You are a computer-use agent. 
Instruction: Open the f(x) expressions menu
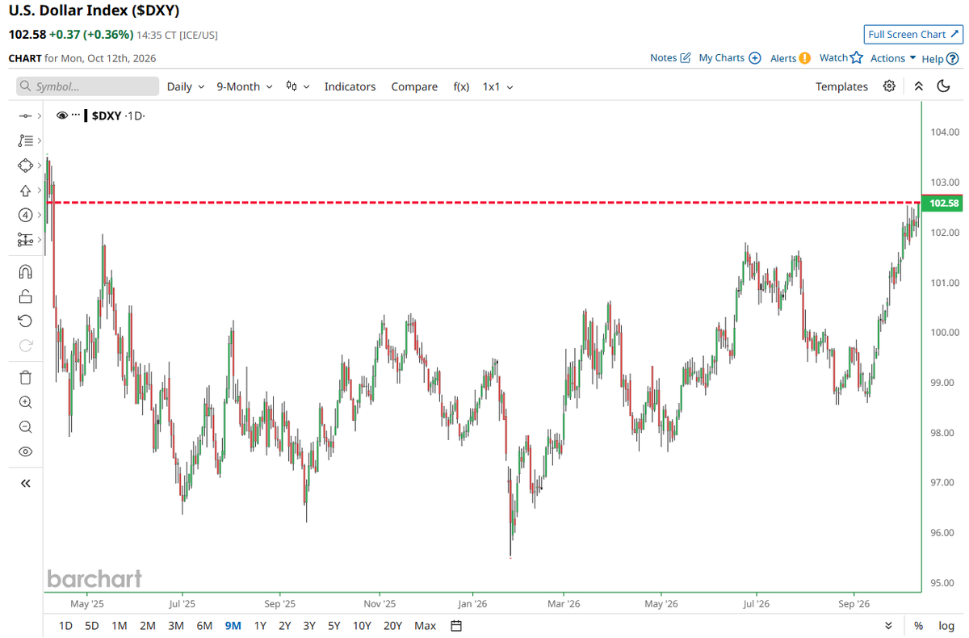(461, 86)
